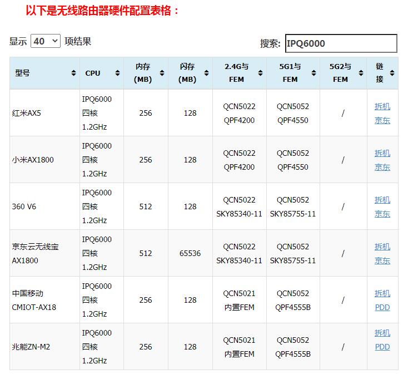Sort by 5G1与FEM column arrows

click(x=314, y=73)
